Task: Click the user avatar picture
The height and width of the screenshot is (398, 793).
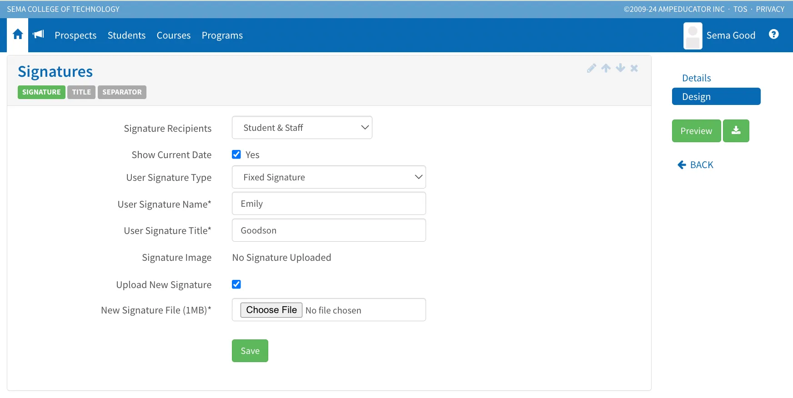Action: 693,35
